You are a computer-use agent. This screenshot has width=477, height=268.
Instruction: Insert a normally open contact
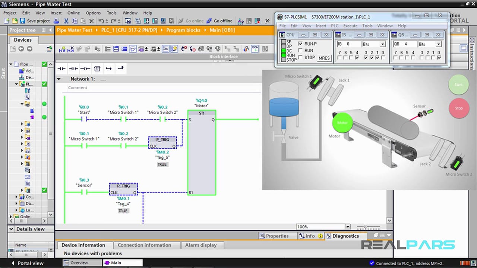(x=61, y=68)
